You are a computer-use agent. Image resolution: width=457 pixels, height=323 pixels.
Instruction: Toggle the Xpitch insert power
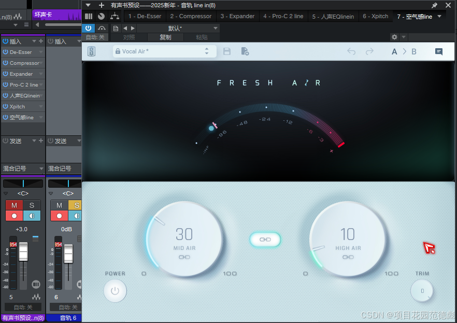(5, 106)
